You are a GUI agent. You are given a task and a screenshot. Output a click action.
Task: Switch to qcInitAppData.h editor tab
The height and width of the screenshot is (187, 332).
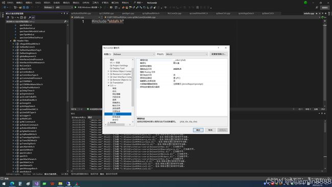246,13
